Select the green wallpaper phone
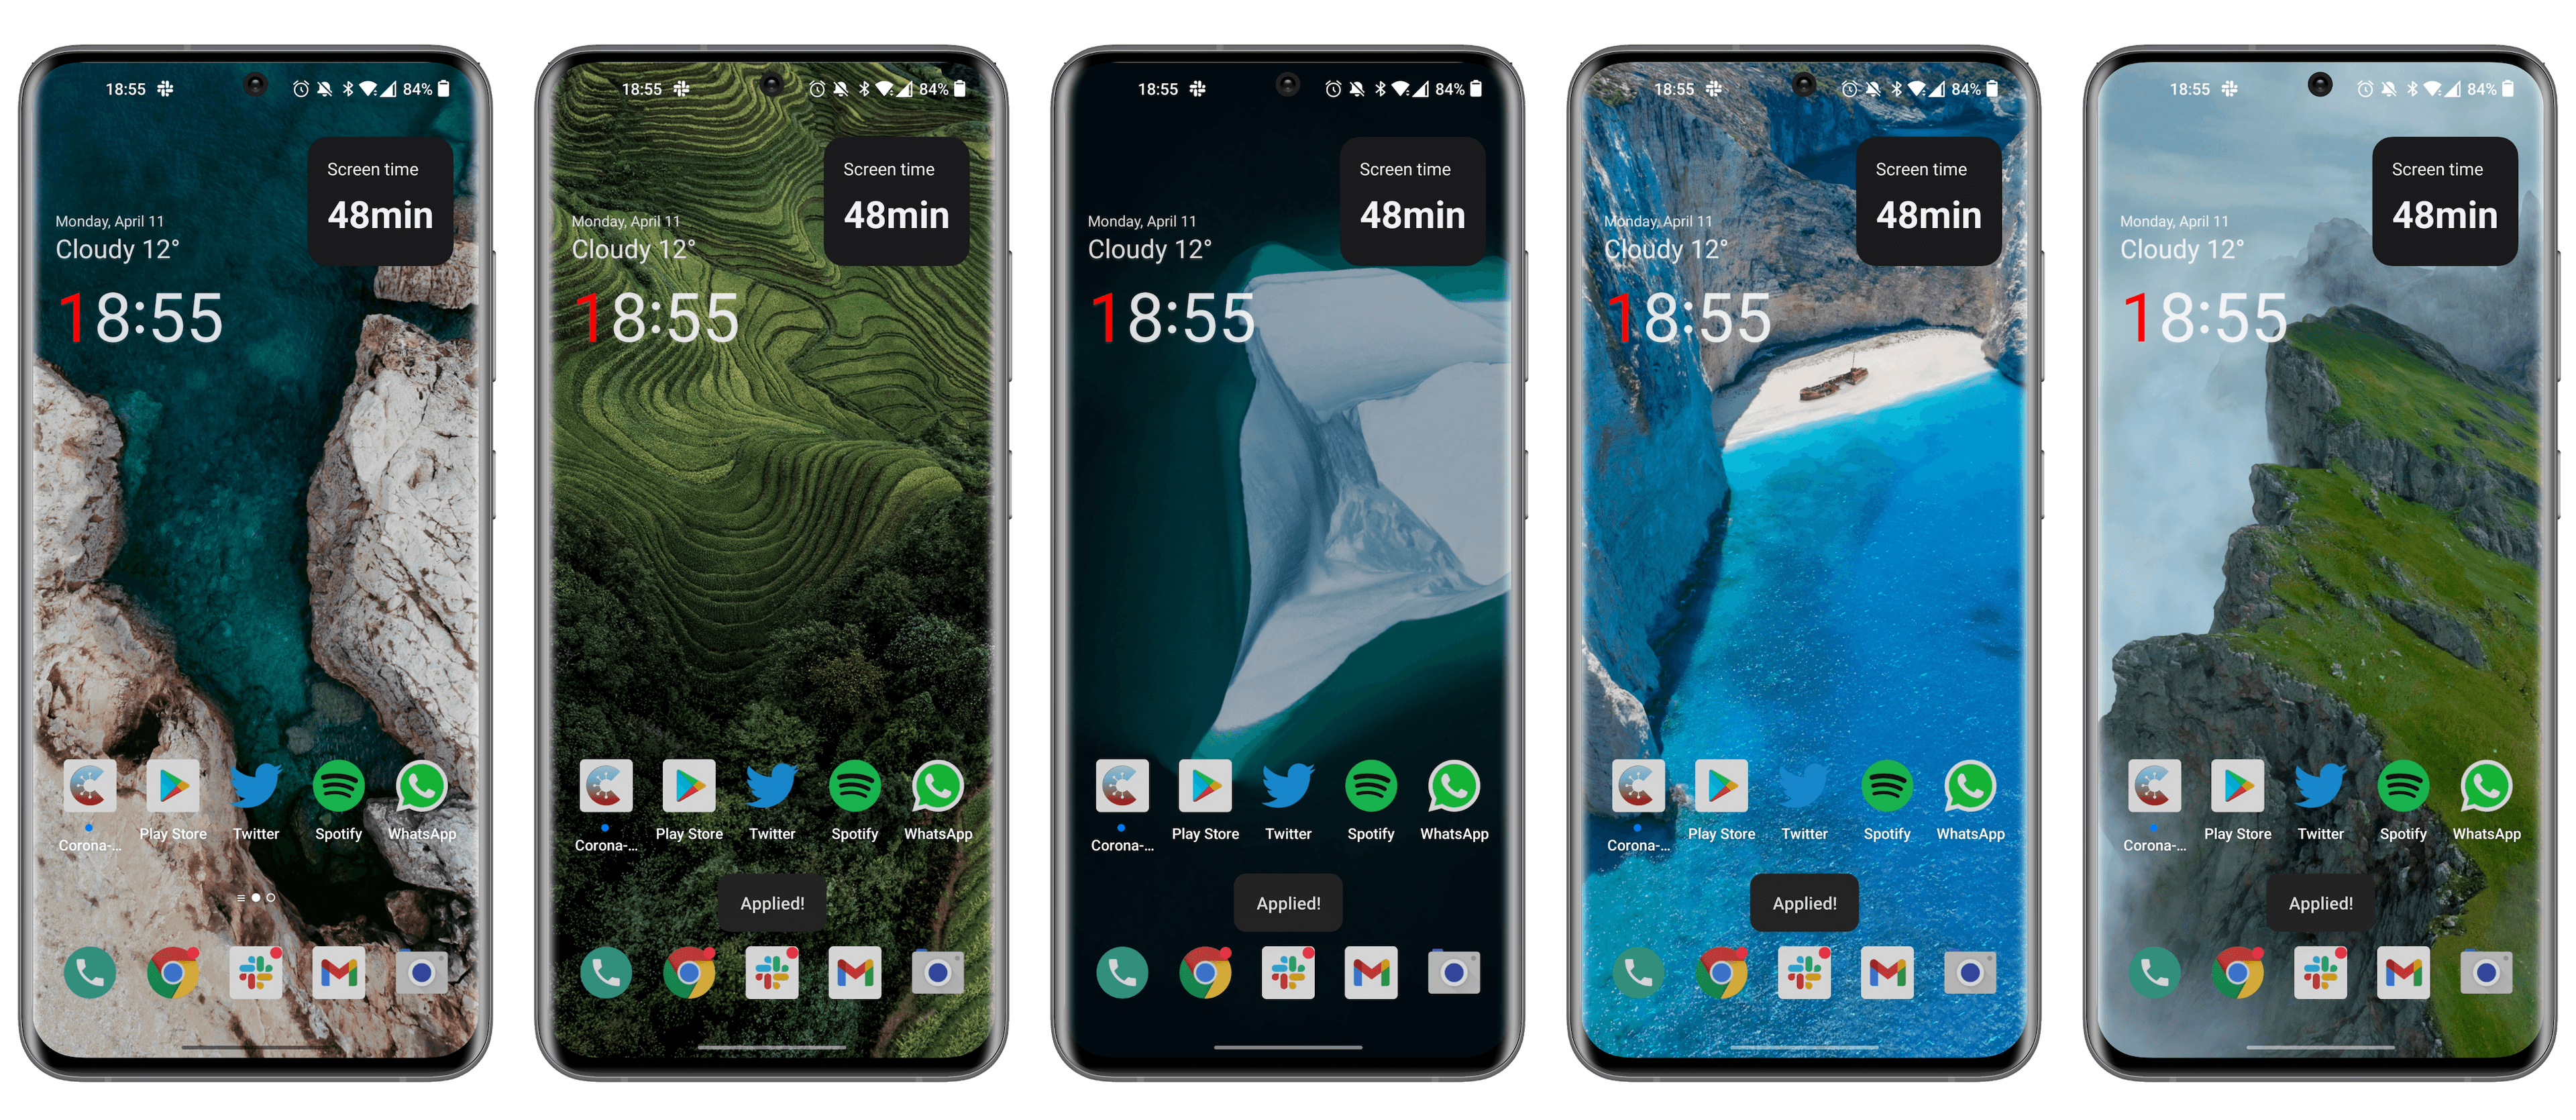This screenshot has height=1120, width=2576. [772, 558]
